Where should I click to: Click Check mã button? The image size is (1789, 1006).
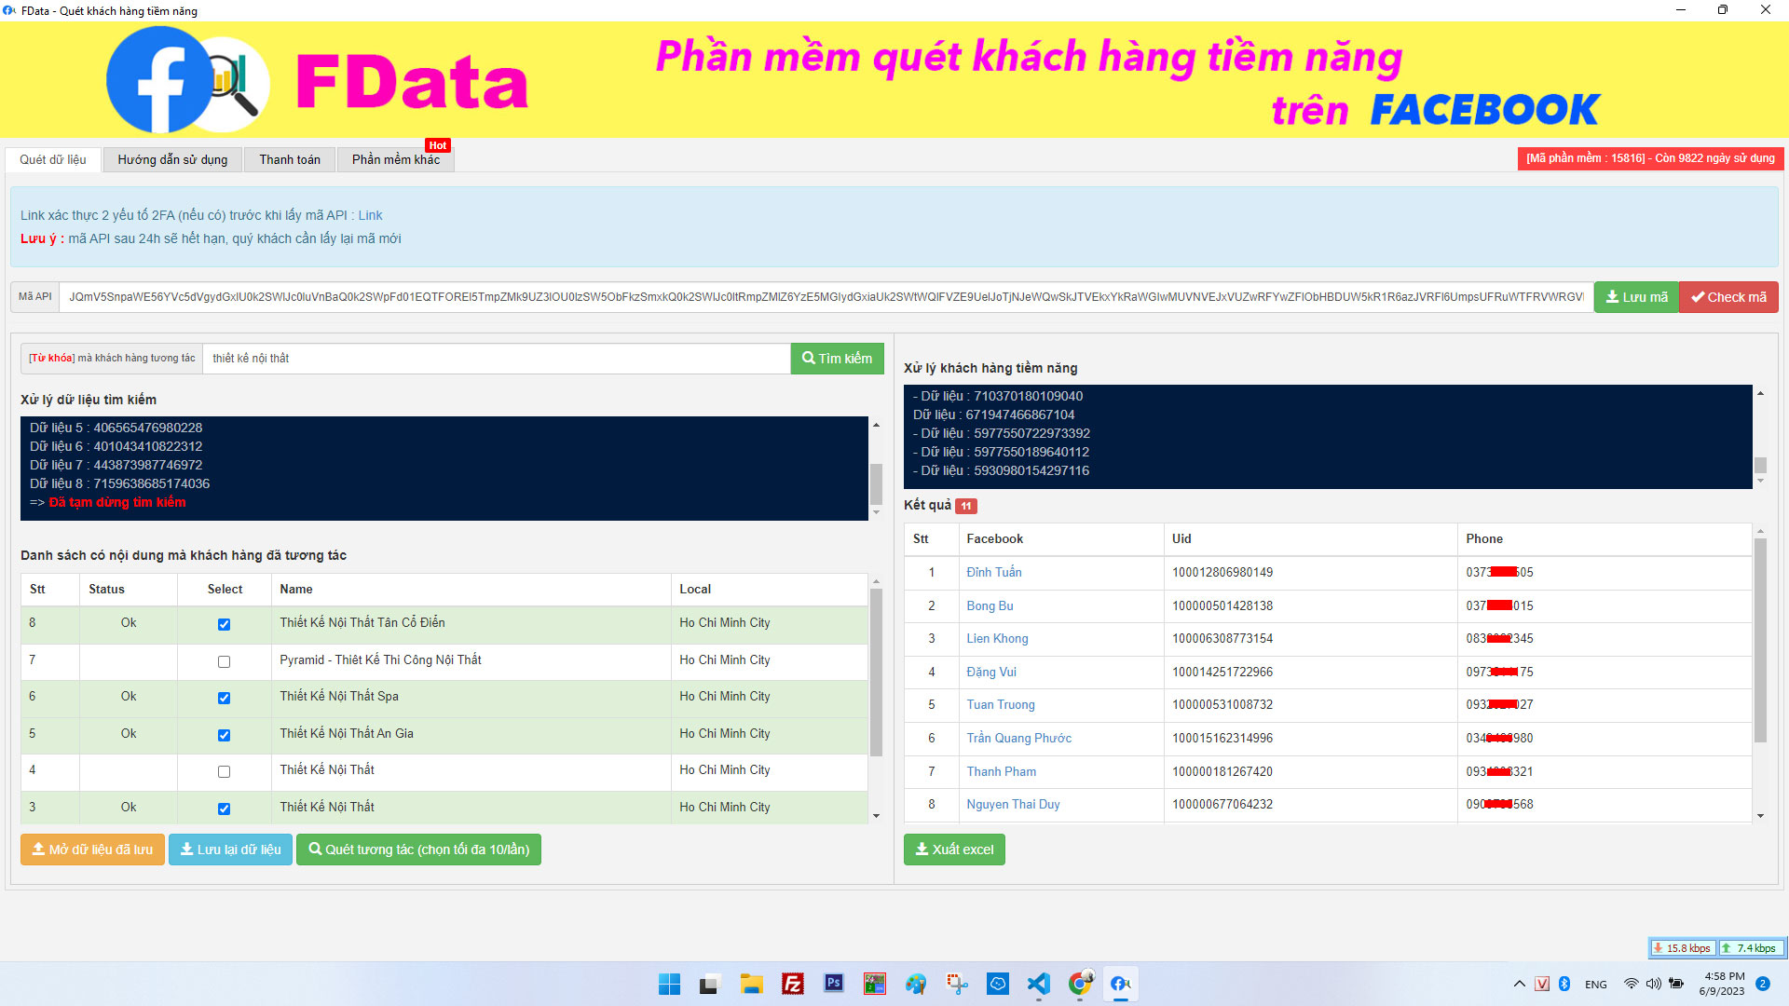1728,297
